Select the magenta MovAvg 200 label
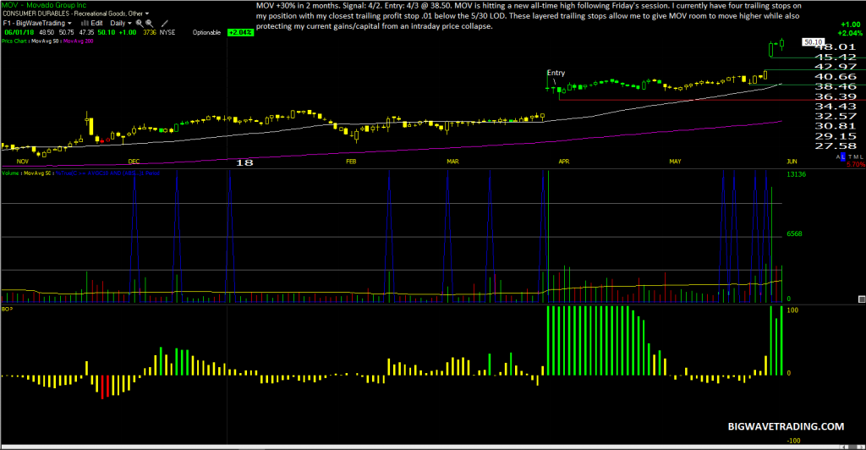866x450 pixels. pos(79,41)
